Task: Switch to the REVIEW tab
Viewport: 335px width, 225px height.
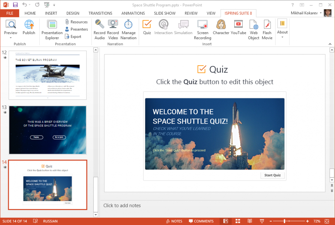Action: tap(191, 13)
